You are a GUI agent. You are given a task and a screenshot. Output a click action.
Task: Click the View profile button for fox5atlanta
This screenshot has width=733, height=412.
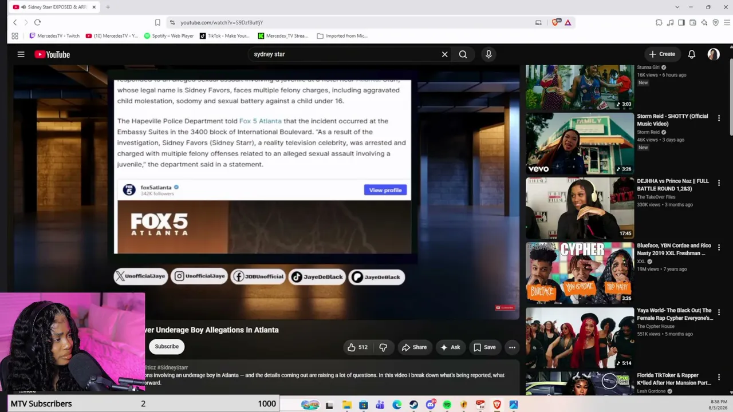pyautogui.click(x=385, y=190)
